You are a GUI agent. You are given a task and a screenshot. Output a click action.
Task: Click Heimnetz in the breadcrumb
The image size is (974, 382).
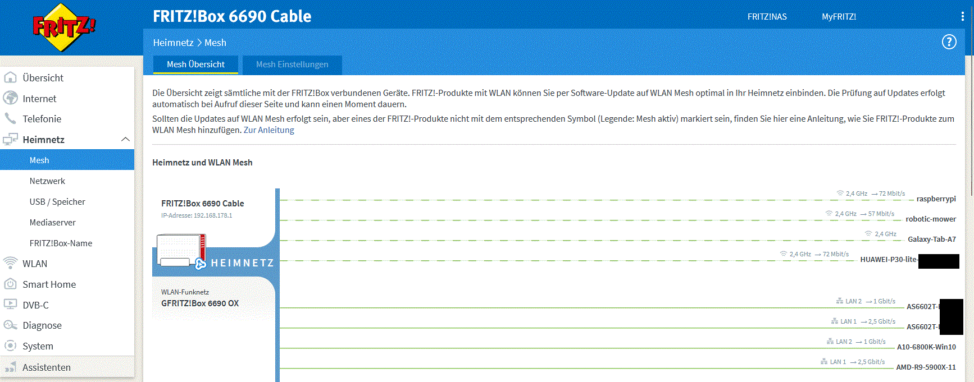[173, 43]
